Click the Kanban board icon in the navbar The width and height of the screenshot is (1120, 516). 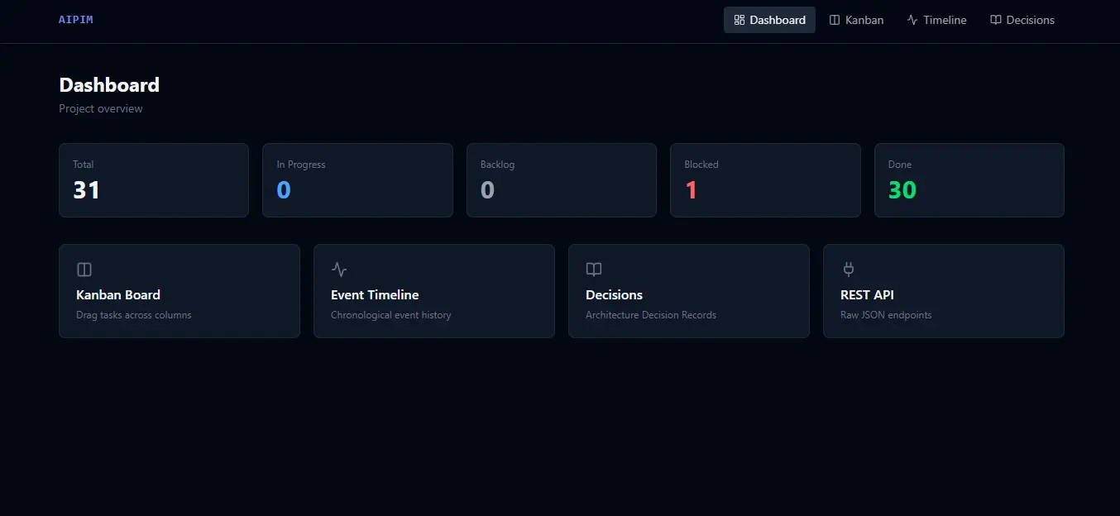pos(835,19)
